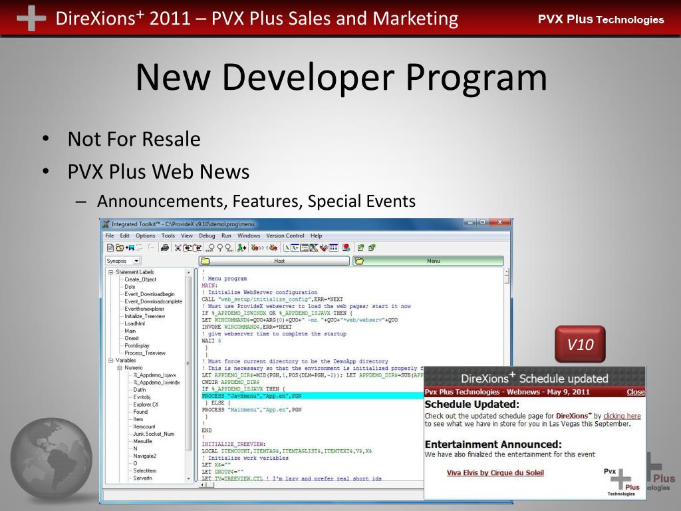Viewport: 681px width, 511px height.
Task: Click the Paste icon left of the magnifiers
Action: coord(197,248)
